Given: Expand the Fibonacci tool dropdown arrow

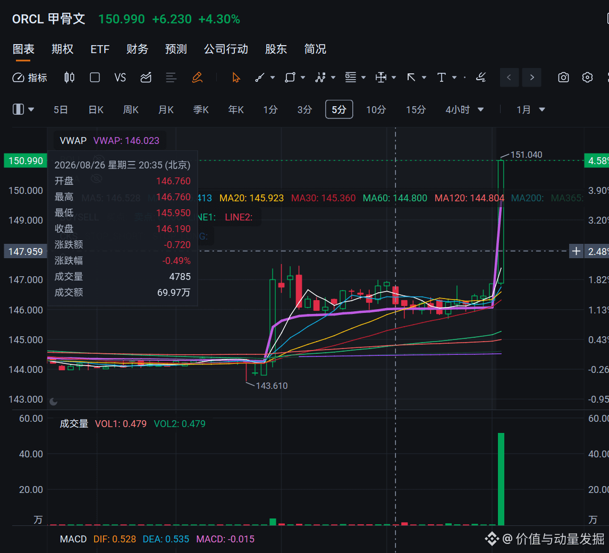Looking at the screenshot, I should (363, 78).
